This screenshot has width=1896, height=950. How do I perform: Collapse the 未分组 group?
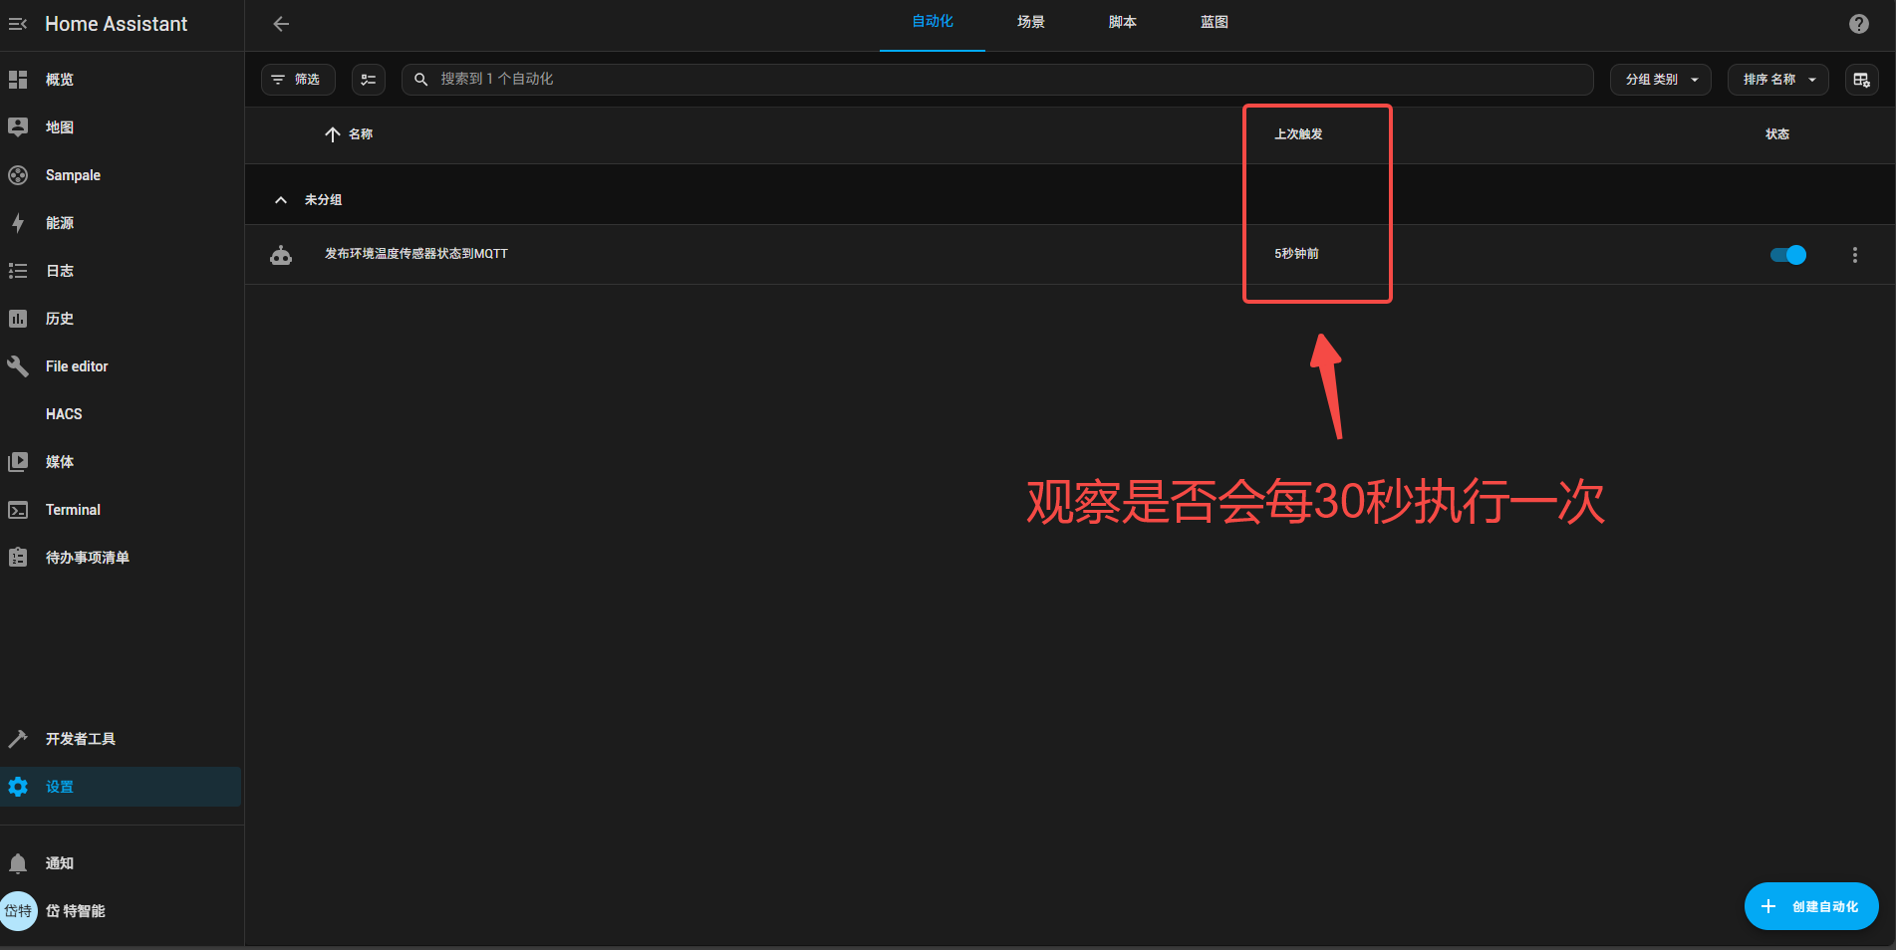point(281,200)
